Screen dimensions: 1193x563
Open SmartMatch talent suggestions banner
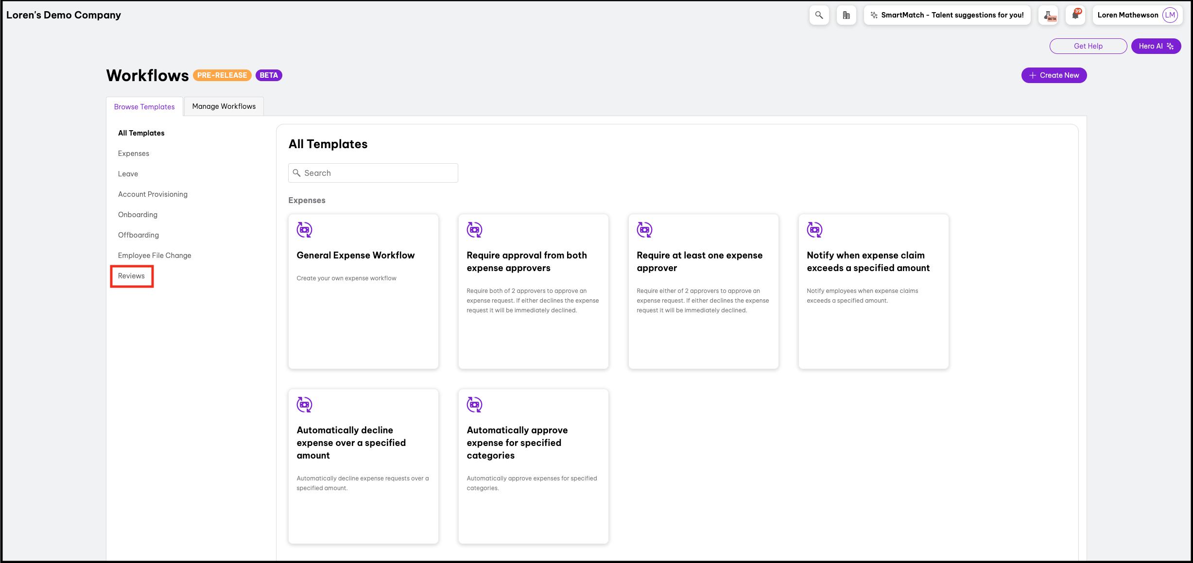(x=947, y=15)
